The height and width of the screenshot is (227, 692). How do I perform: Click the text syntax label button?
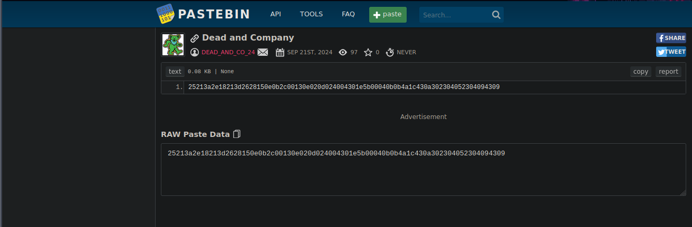(x=175, y=72)
